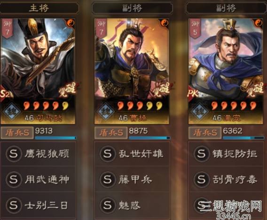Tap the yin-yang icon on 曹操 card
Image resolution: width=267 pixels, height=220 pixels.
(165, 23)
